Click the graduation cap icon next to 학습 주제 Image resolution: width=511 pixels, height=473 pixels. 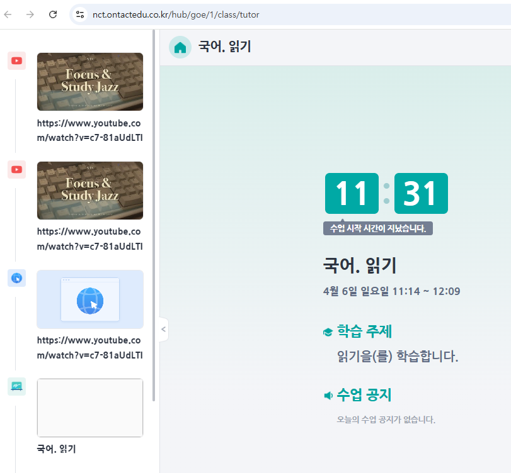coord(328,331)
